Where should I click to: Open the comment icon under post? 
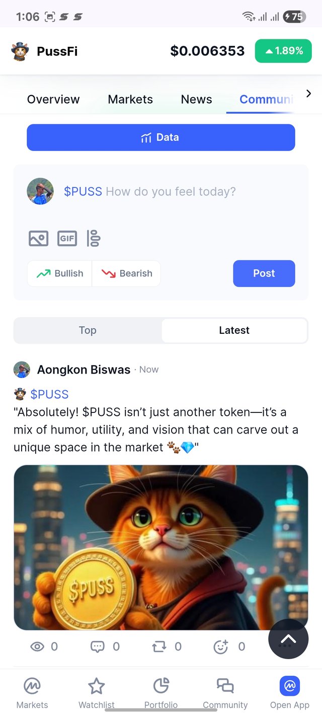(x=97, y=647)
